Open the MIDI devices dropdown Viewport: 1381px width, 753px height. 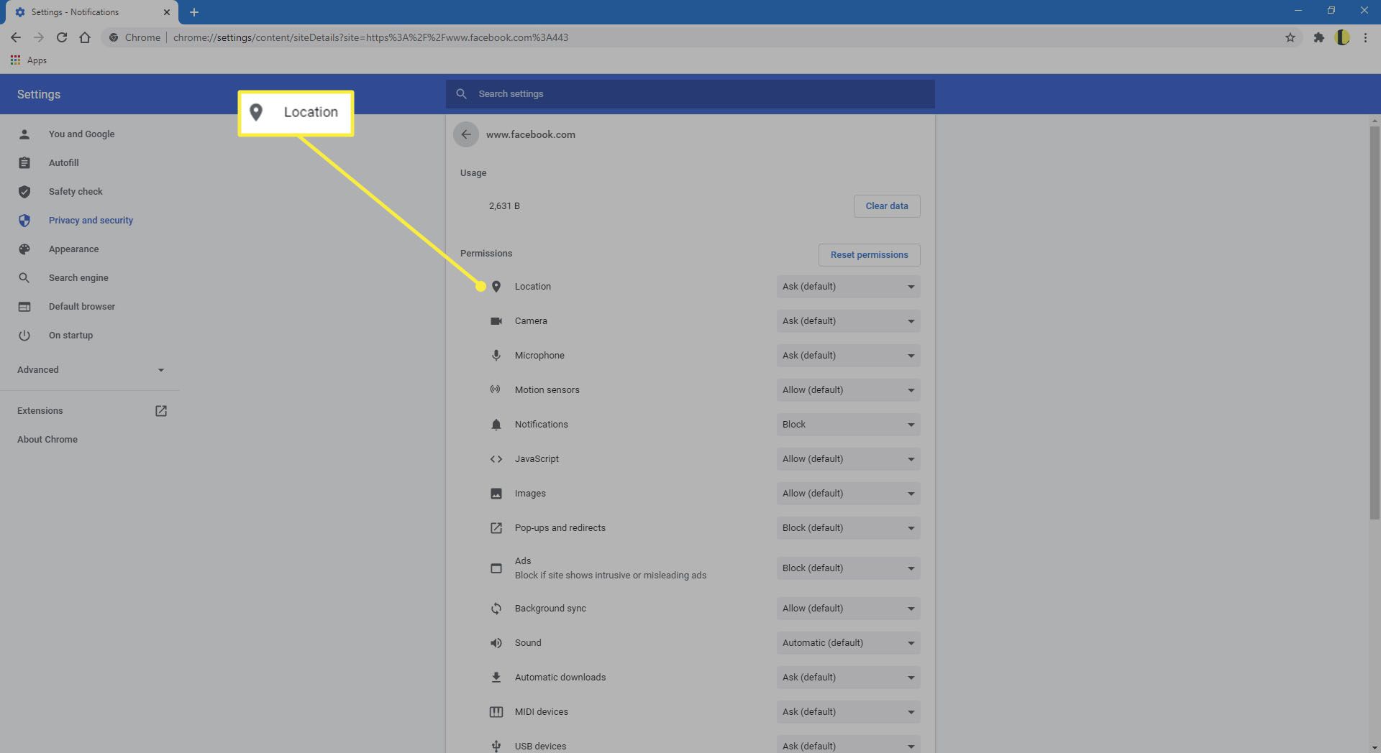848,712
